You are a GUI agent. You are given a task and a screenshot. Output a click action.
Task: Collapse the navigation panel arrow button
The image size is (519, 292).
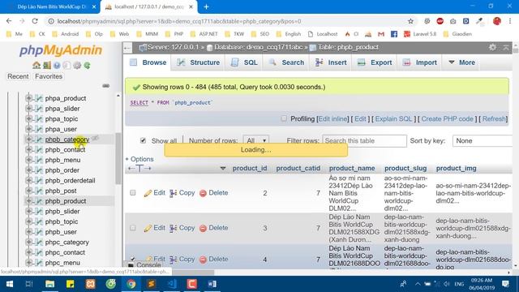(x=128, y=48)
